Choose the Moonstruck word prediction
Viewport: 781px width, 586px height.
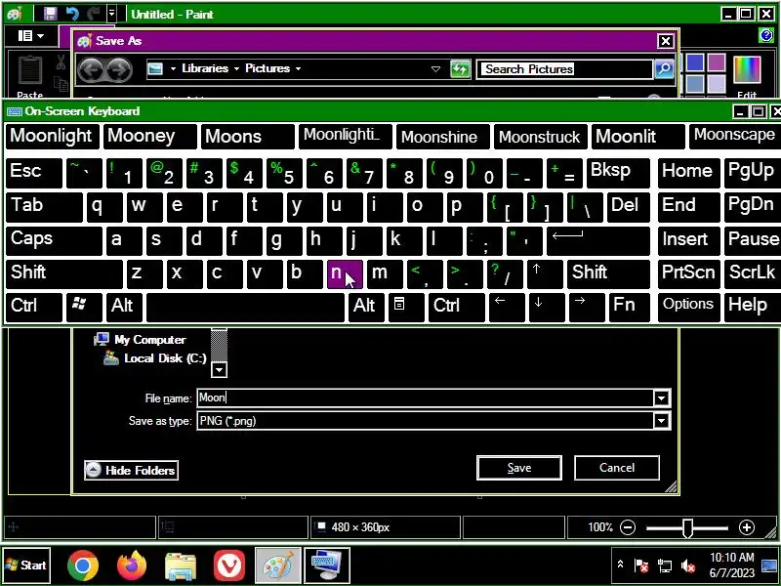click(x=541, y=136)
